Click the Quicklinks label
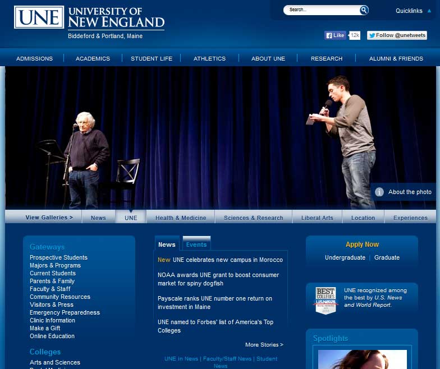 [x=409, y=11]
